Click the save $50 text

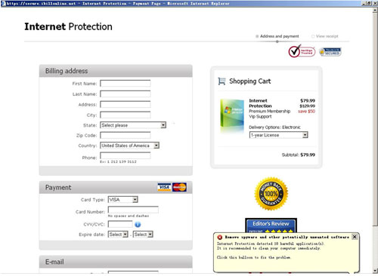306,111
